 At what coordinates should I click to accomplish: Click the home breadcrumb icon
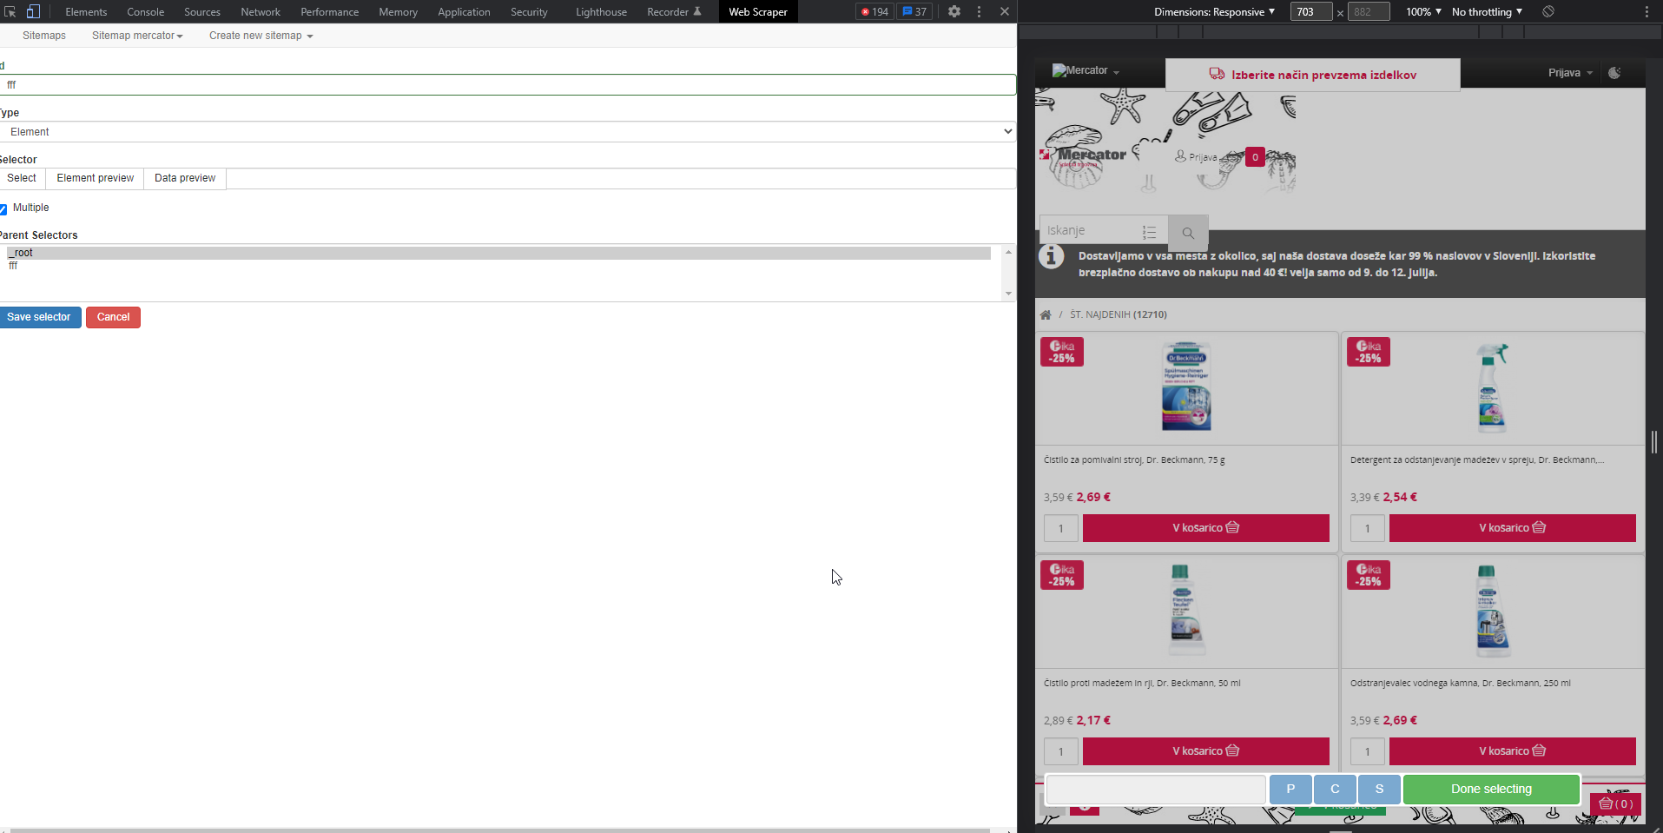click(1046, 315)
